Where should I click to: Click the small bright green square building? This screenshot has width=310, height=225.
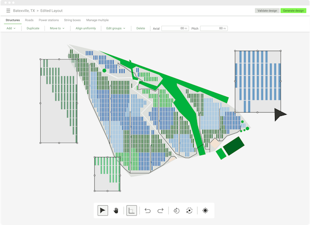pos(221,154)
